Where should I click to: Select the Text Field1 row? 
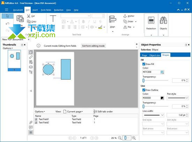(x=86, y=119)
